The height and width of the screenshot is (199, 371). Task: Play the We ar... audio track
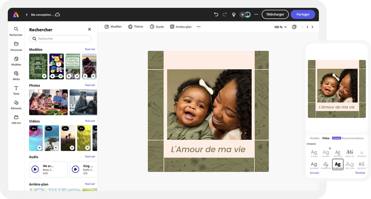coord(35,169)
